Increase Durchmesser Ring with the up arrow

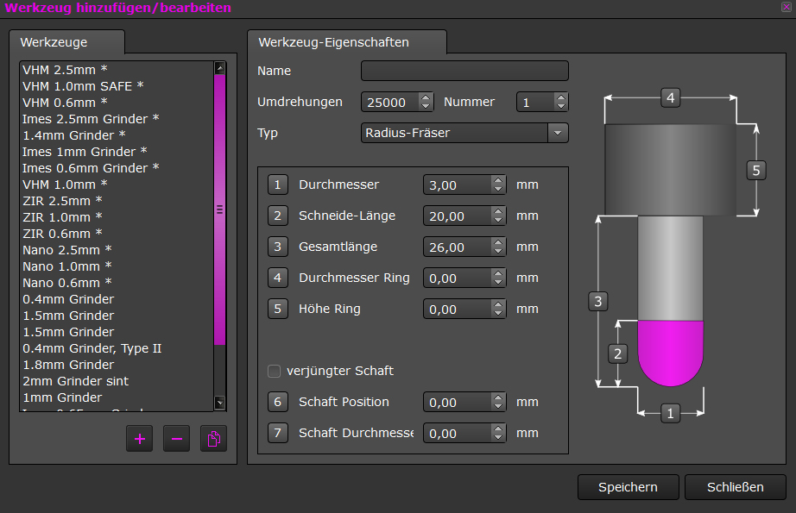[x=498, y=273]
